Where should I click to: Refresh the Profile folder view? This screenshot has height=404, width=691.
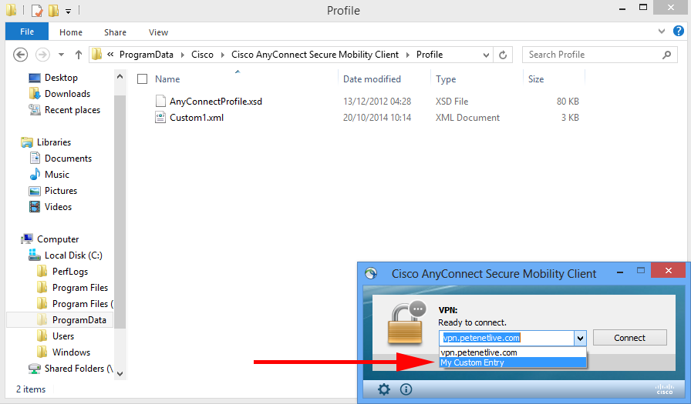point(503,55)
